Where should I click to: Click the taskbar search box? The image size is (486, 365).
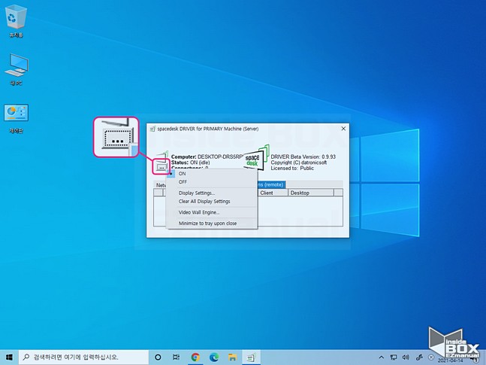click(x=83, y=357)
